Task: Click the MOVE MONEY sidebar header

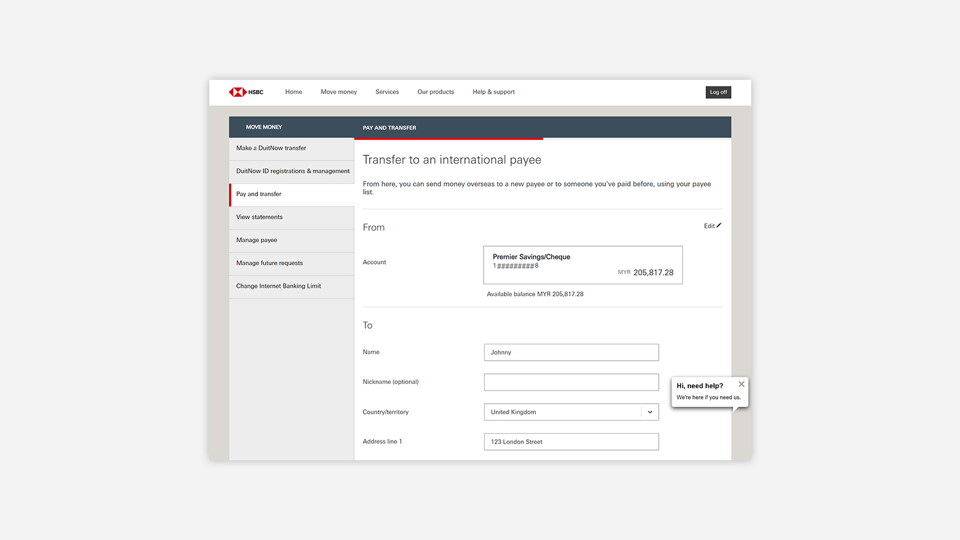Action: (263, 127)
